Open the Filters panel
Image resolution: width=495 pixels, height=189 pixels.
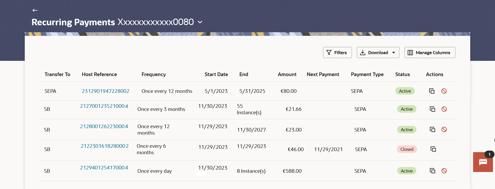tap(337, 53)
